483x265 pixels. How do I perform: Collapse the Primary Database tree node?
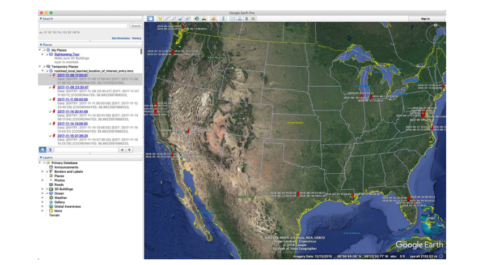point(40,163)
